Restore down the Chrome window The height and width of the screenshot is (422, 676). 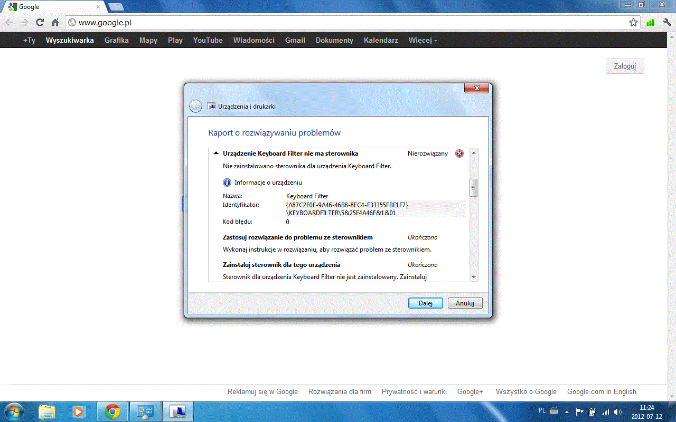[x=642, y=4]
